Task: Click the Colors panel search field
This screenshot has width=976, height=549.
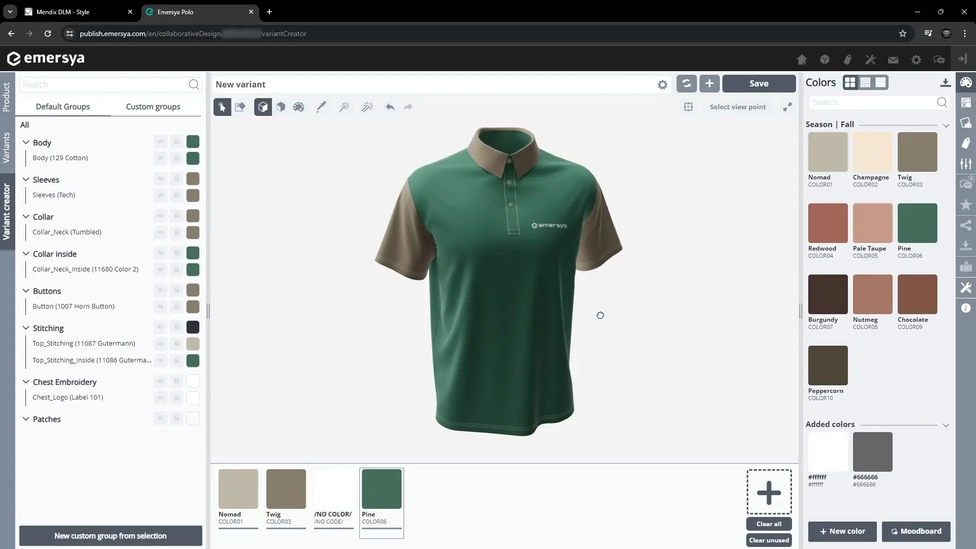Action: [878, 102]
